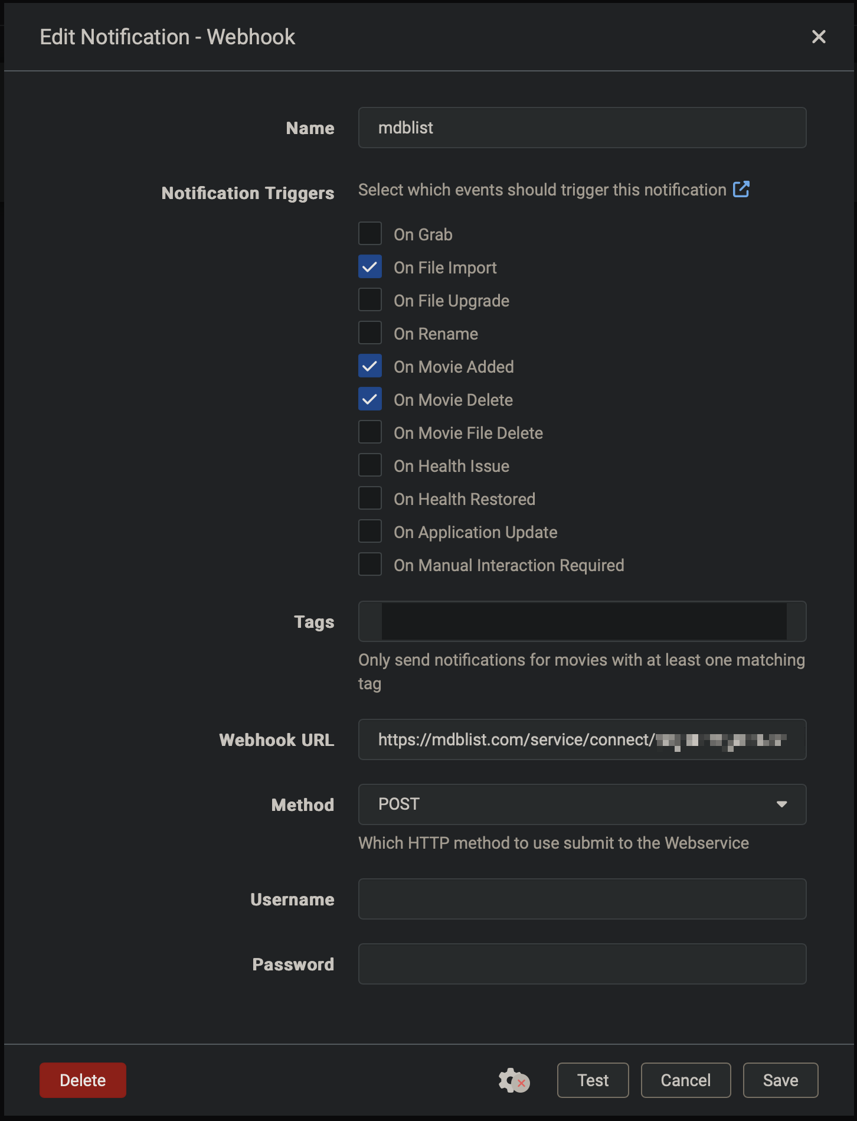Enable the On File Upgrade trigger
857x1121 pixels.
pyautogui.click(x=370, y=299)
